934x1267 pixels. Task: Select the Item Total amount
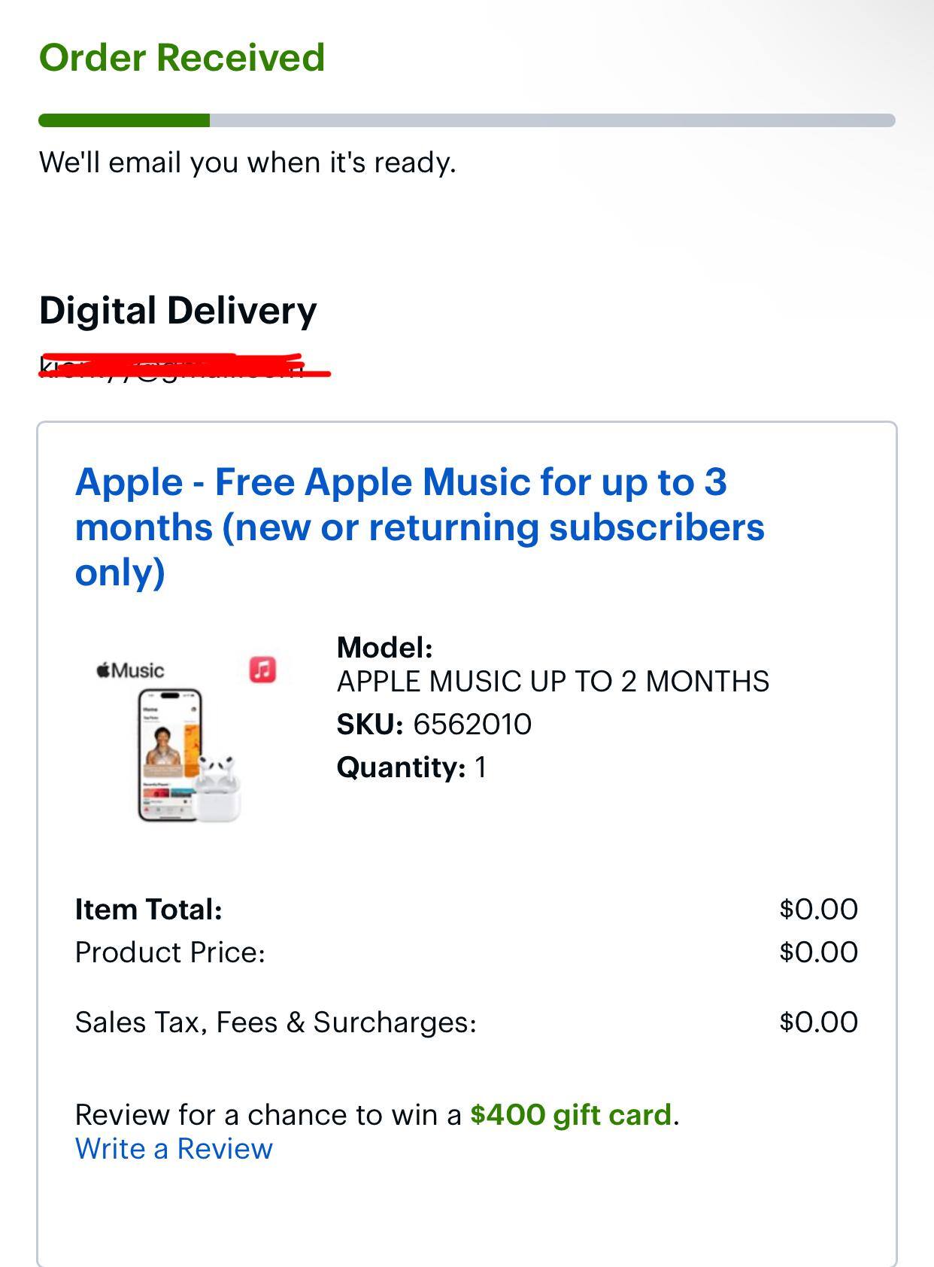click(817, 908)
